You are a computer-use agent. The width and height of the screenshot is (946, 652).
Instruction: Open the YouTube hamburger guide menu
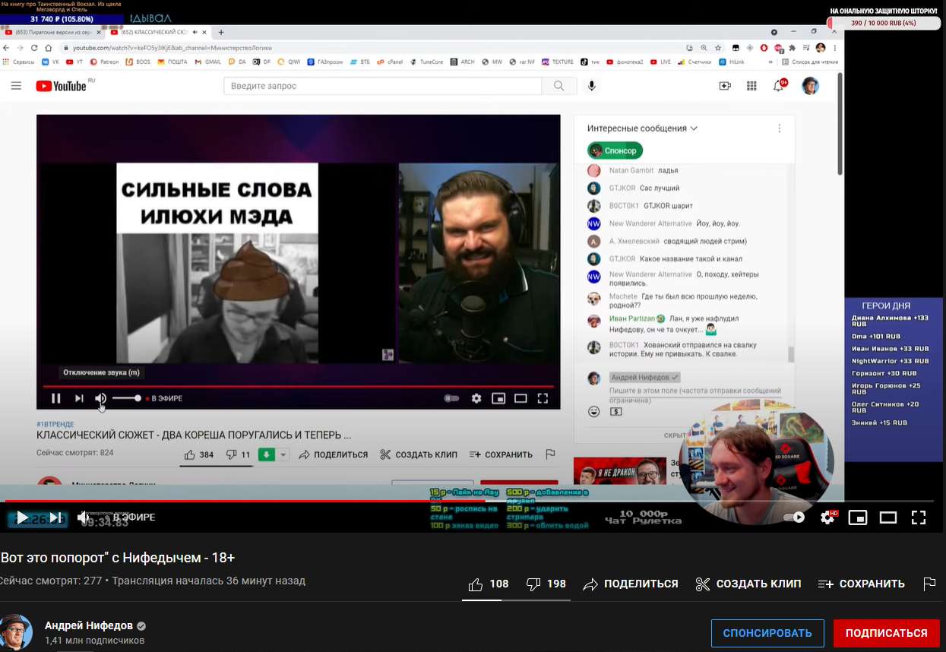16,86
